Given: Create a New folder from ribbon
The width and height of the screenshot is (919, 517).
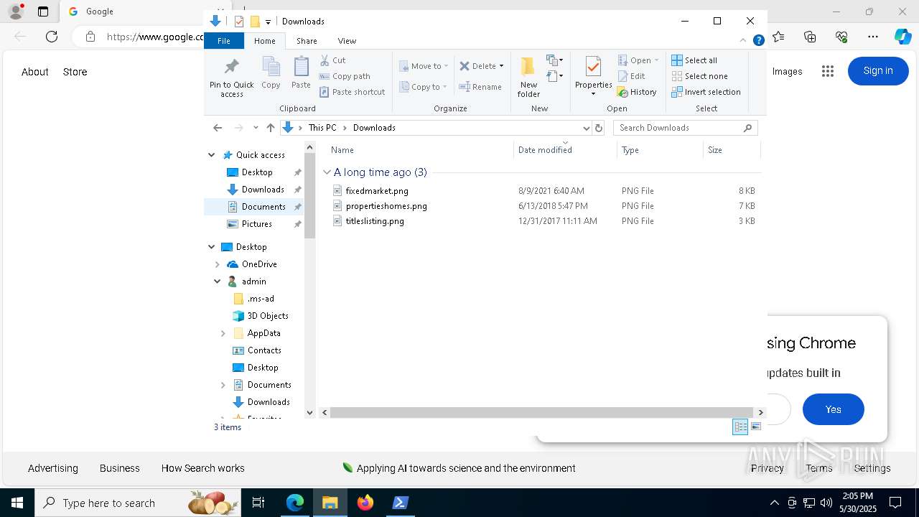Looking at the screenshot, I should 528,77.
